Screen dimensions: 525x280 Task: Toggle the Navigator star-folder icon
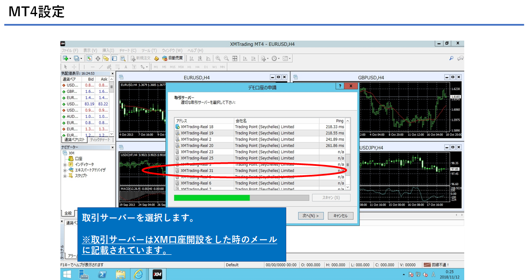[x=106, y=58]
